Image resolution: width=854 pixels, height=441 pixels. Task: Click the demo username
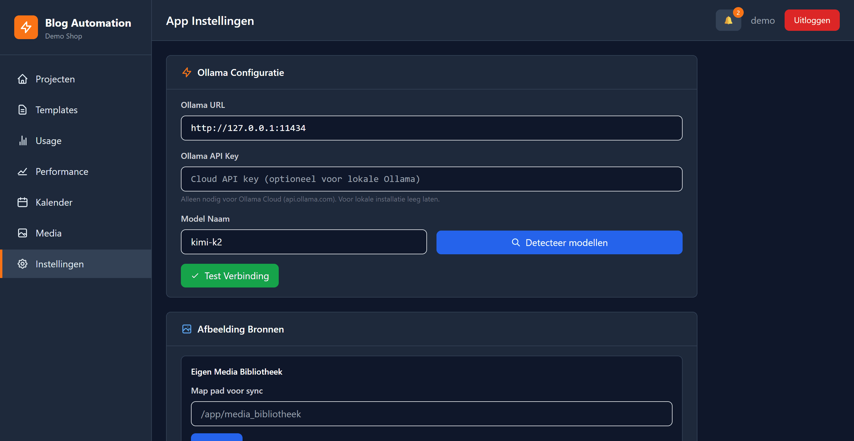pos(762,20)
